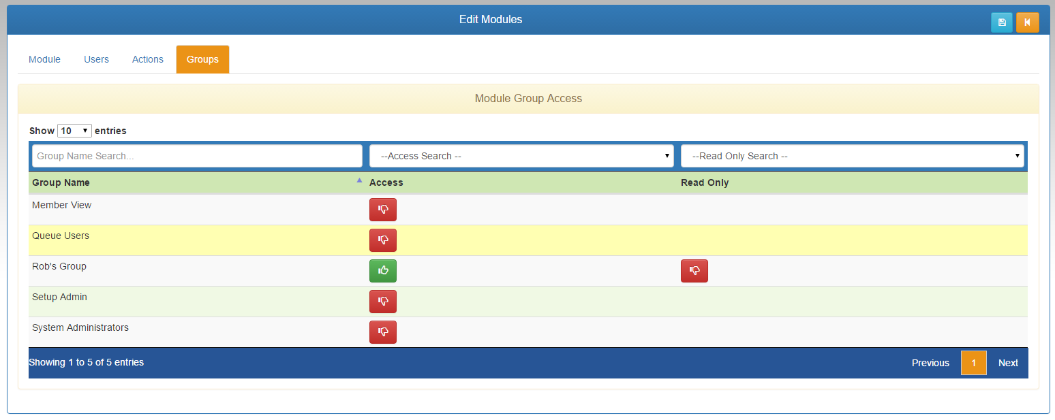Toggle green thumbs-up Access for Rob's Group
The image size is (1055, 420).
pos(382,271)
